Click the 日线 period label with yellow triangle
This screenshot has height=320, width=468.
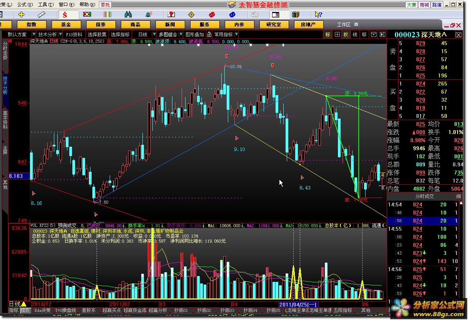point(18,304)
